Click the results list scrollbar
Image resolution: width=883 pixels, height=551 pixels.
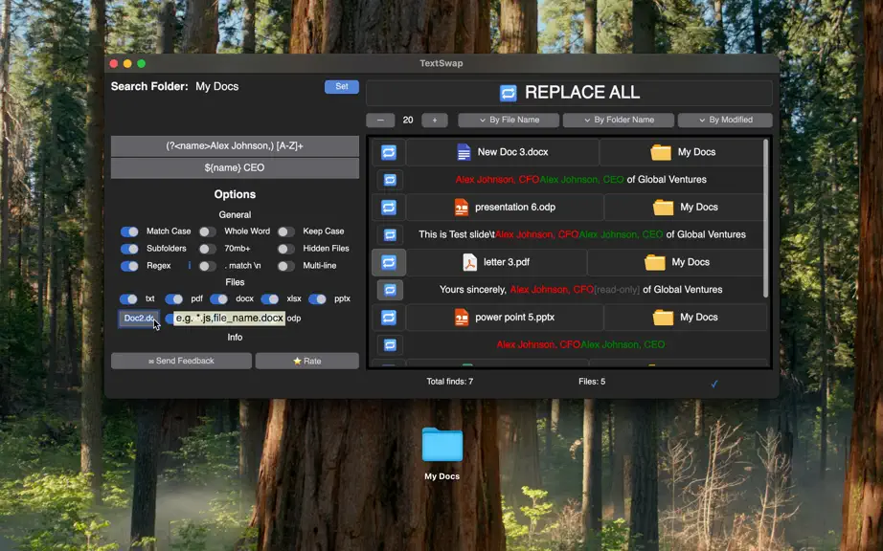point(765,218)
